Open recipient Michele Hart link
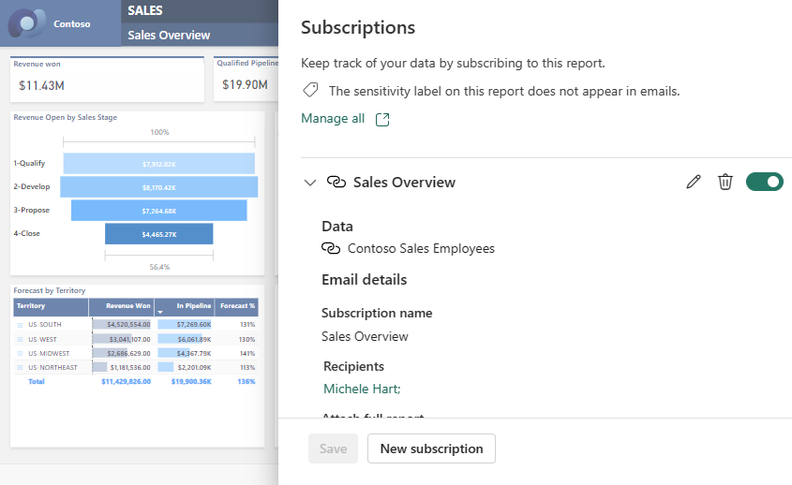The image size is (792, 485). (362, 389)
